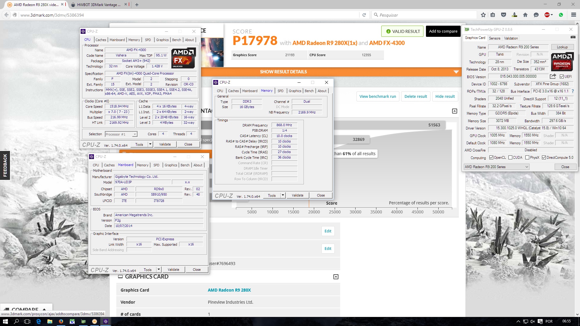Click the taskbar search magnifier

pos(16,321)
